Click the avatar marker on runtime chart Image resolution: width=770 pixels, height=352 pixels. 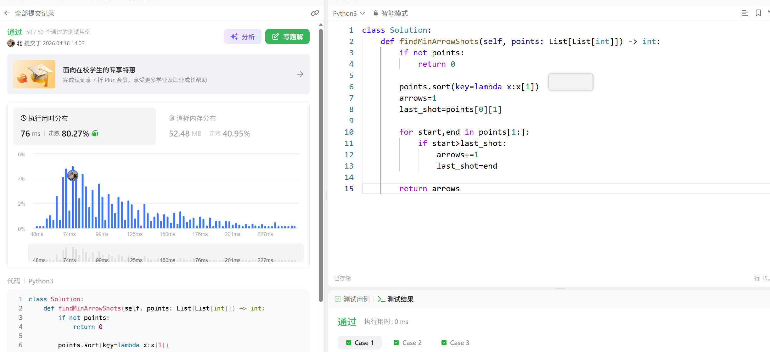73,175
